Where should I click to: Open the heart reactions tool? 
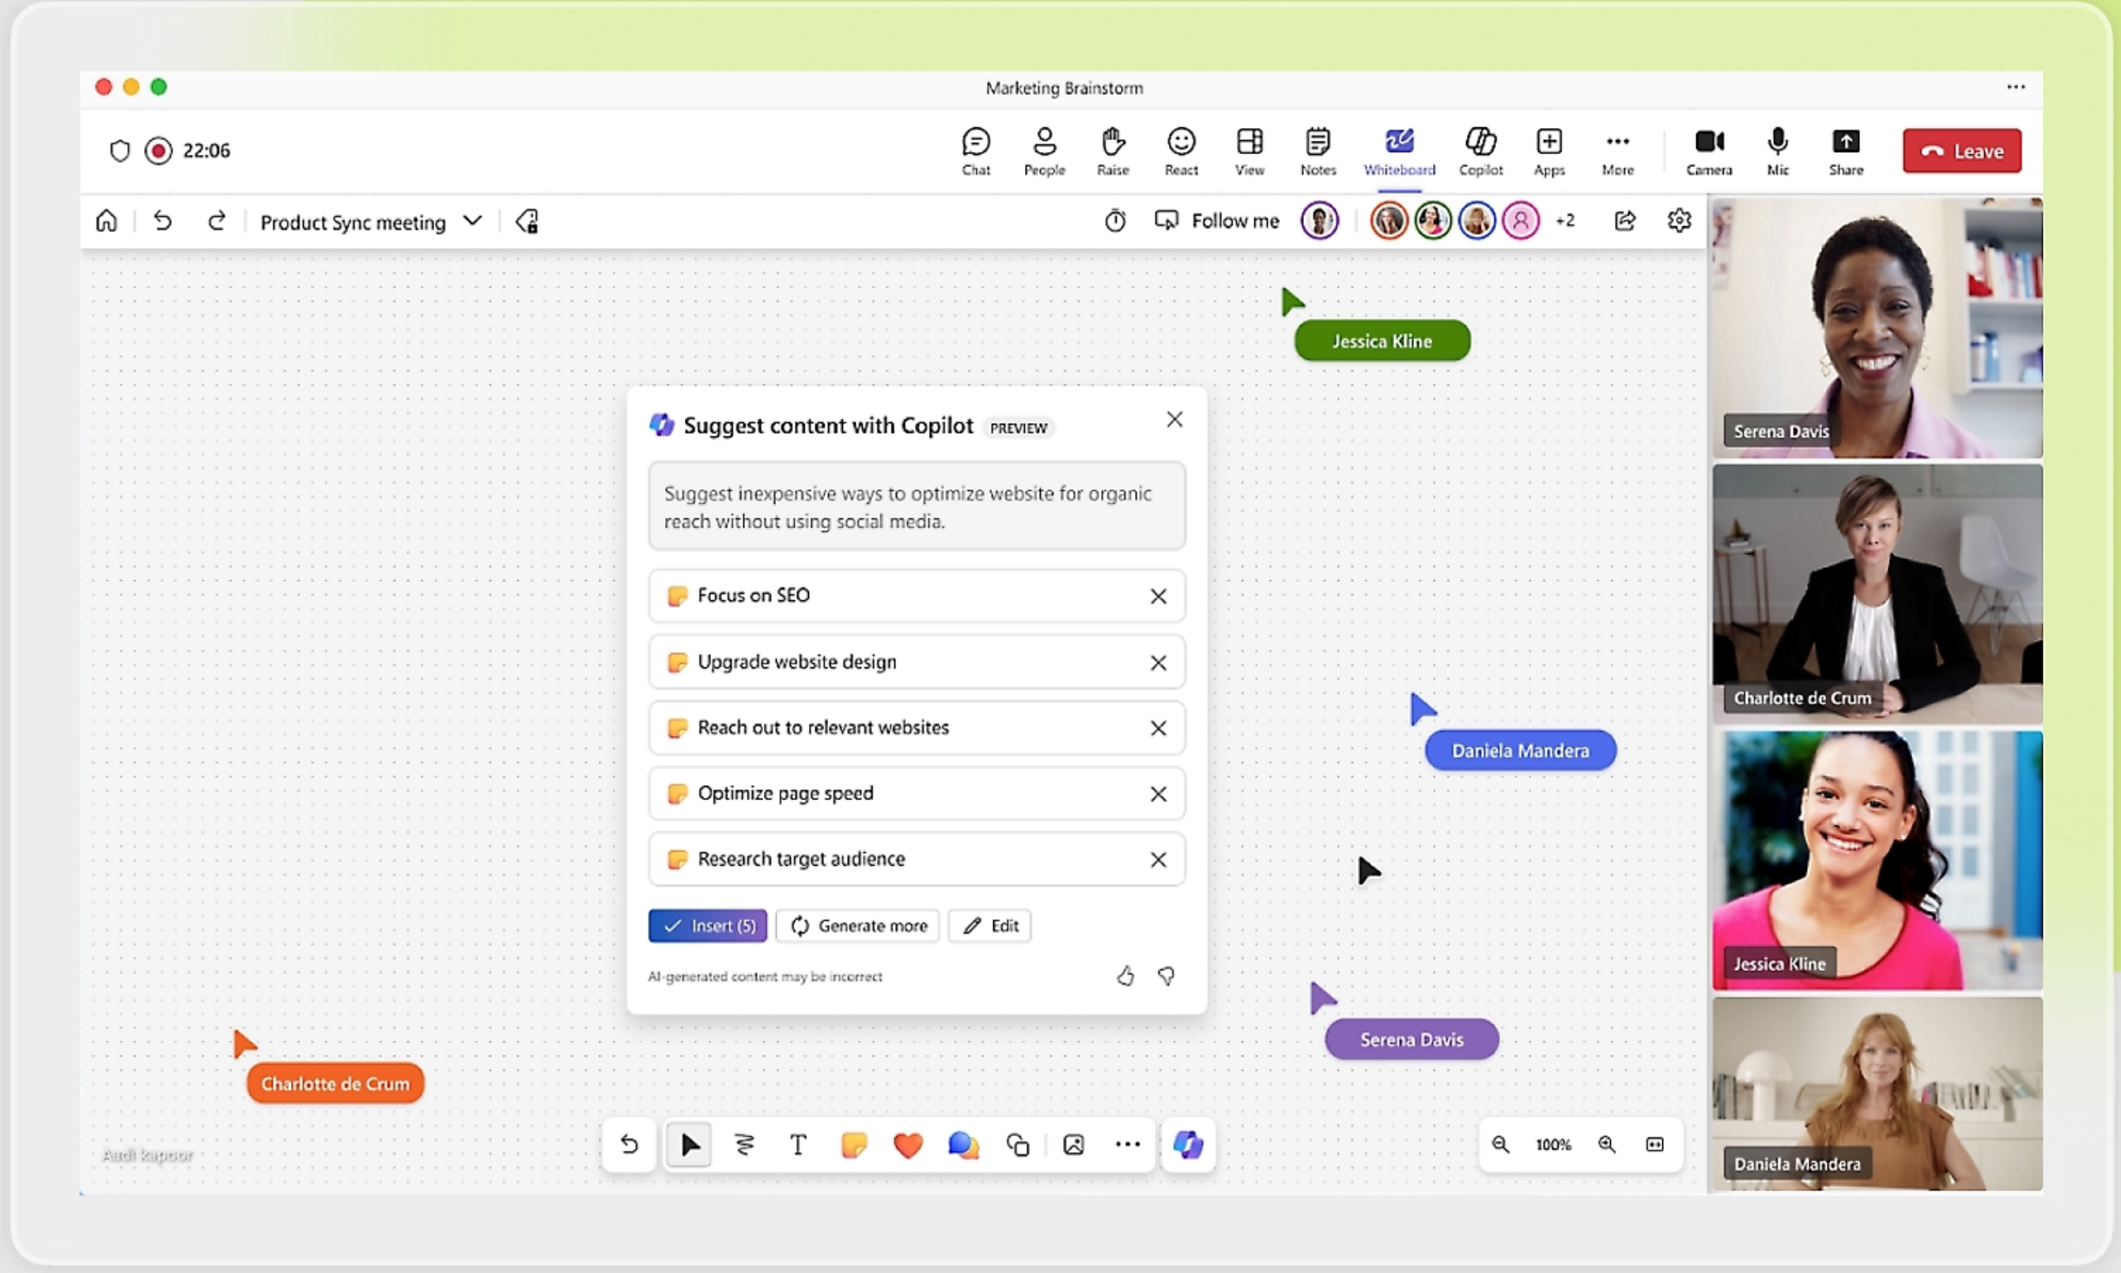(908, 1144)
